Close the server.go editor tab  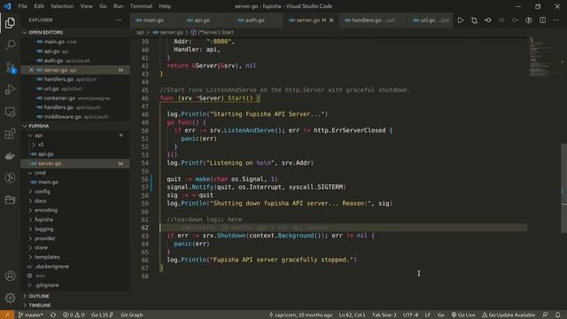pyautogui.click(x=331, y=20)
